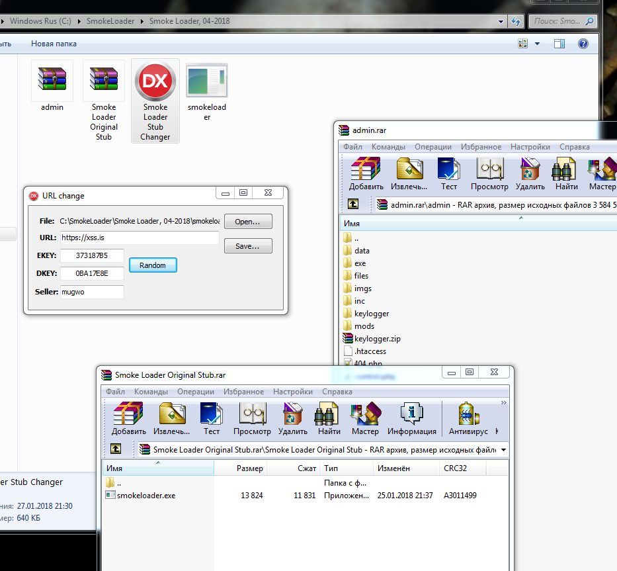This screenshot has height=571, width=617.
Task: Click Мастер in Smoke Loader Original Stub.rar toolbar
Action: pyautogui.click(x=365, y=419)
